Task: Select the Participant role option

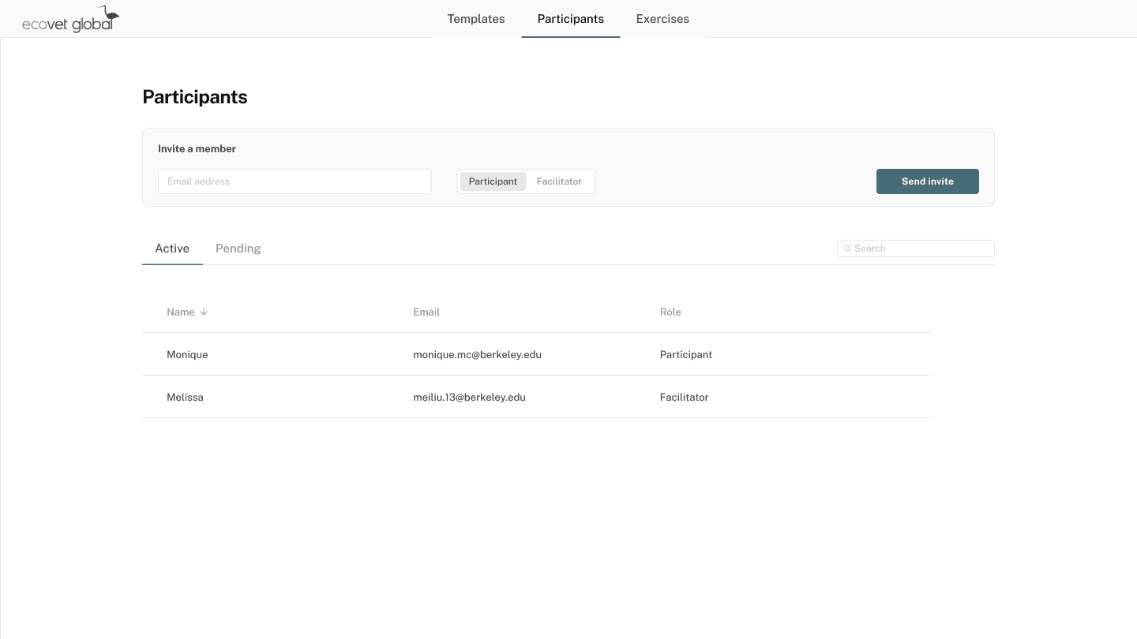Action: click(493, 181)
